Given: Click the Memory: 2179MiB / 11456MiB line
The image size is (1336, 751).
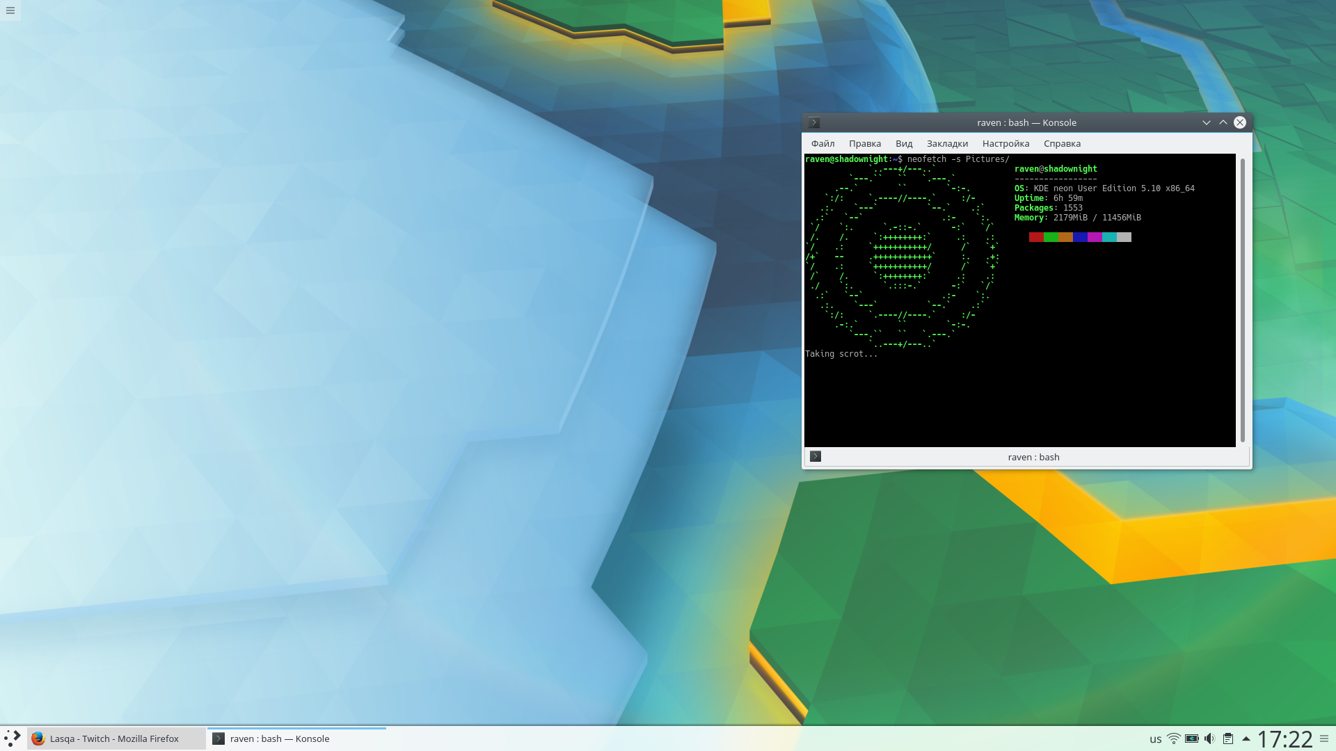Looking at the screenshot, I should [x=1077, y=218].
